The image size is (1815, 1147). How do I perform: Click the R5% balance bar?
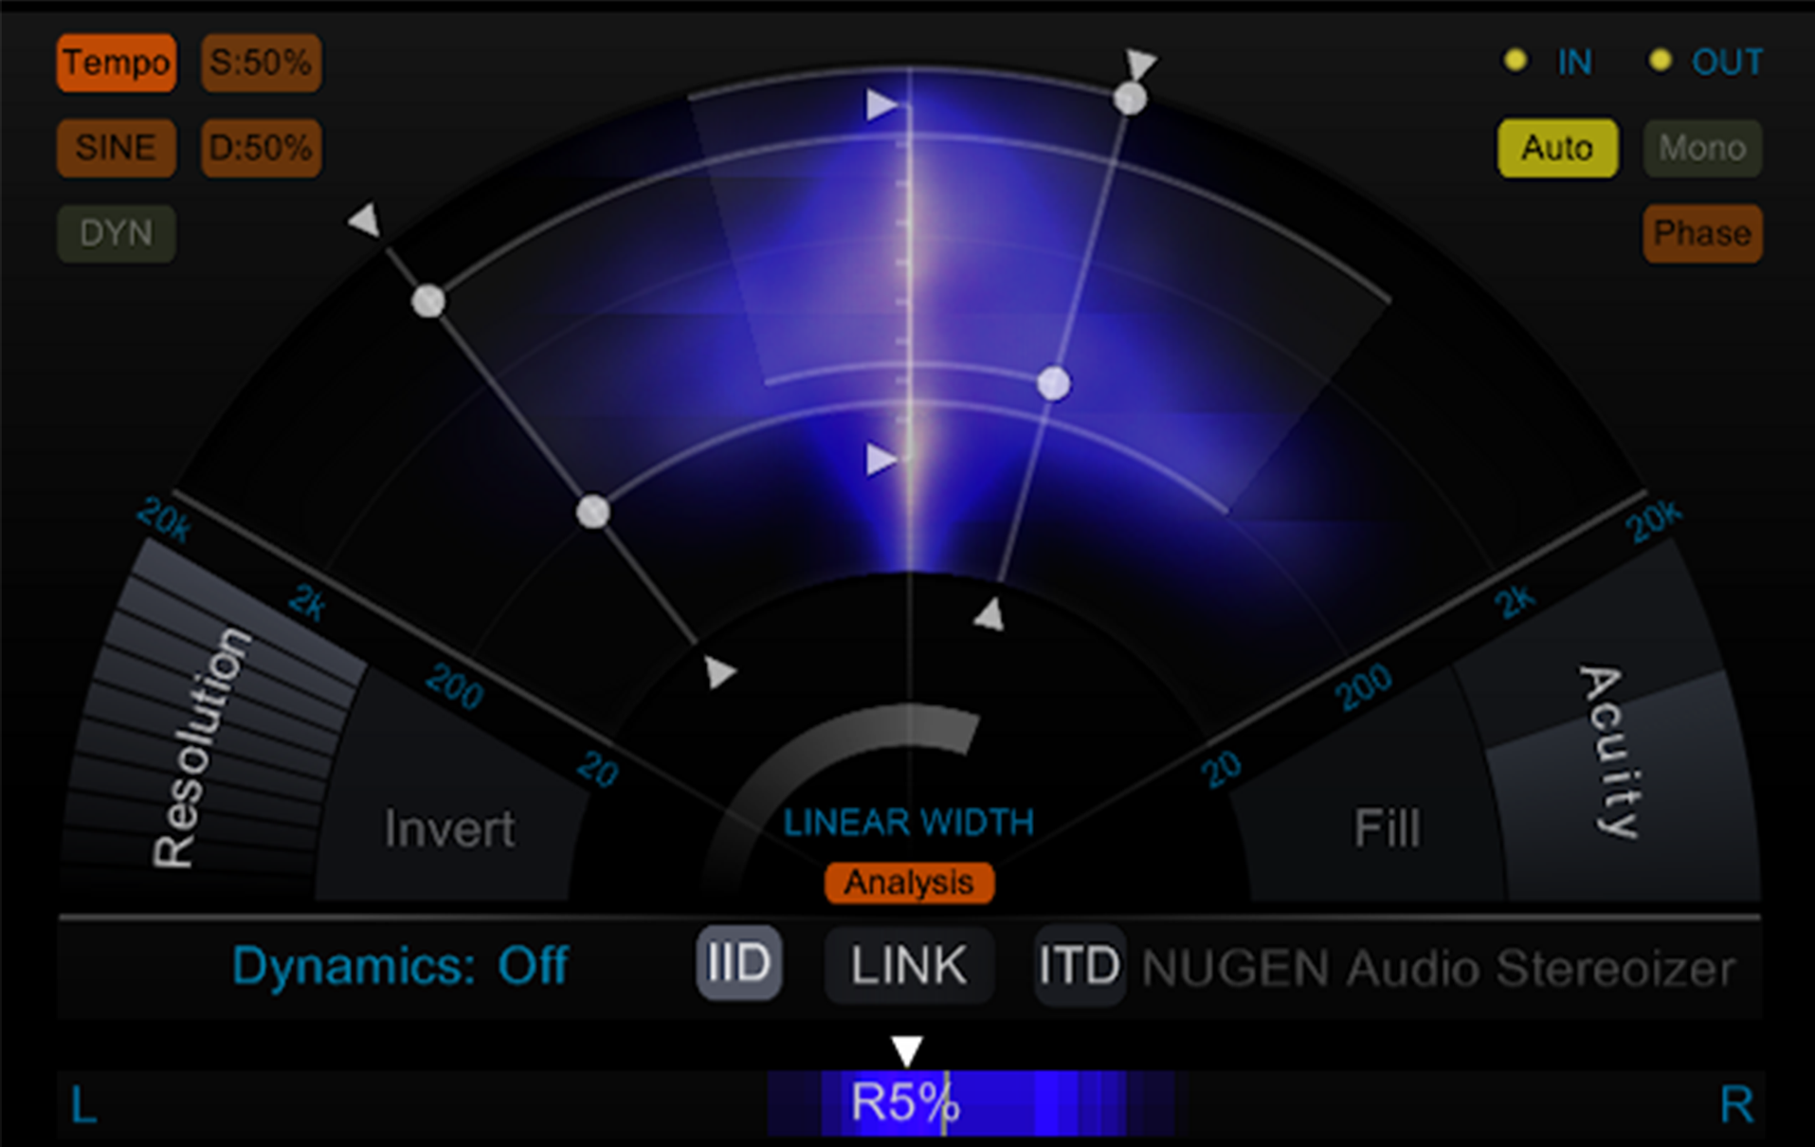pyautogui.click(x=909, y=1103)
